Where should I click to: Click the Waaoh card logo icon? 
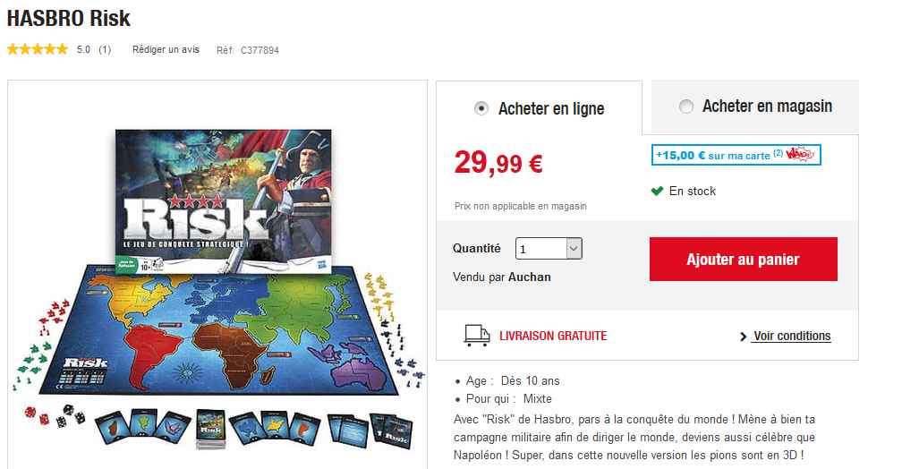tap(801, 155)
